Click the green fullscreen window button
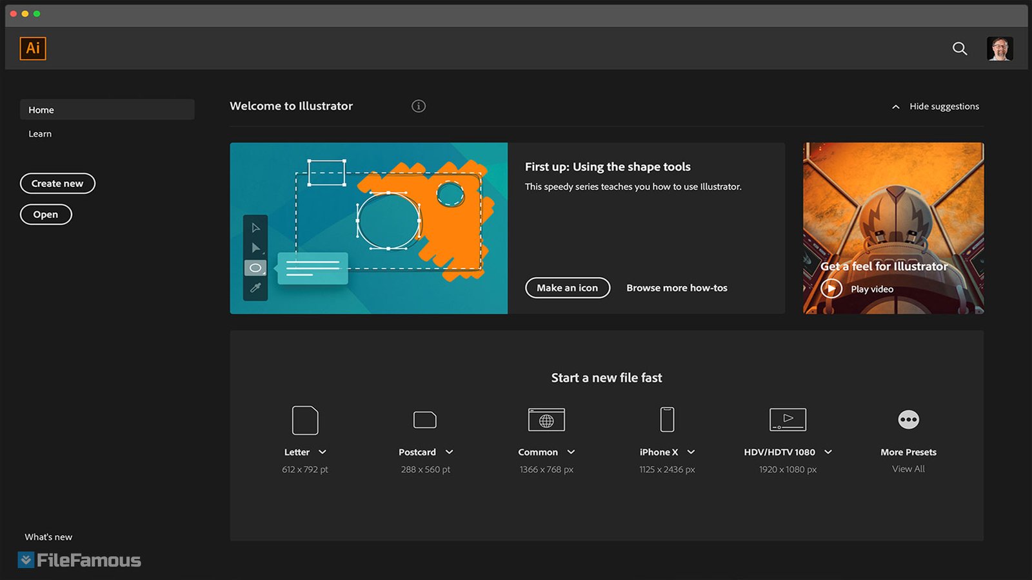The height and width of the screenshot is (580, 1032). click(x=37, y=14)
